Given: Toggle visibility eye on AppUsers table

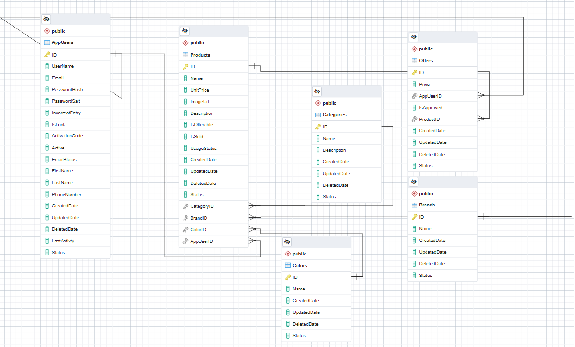Looking at the screenshot, I should 46,19.
